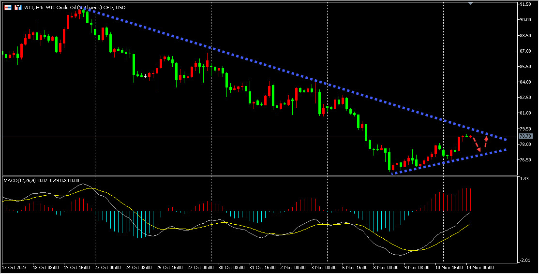Click the white cross marker on 24 Oct candles
The image size is (539, 274).
coord(146,76)
